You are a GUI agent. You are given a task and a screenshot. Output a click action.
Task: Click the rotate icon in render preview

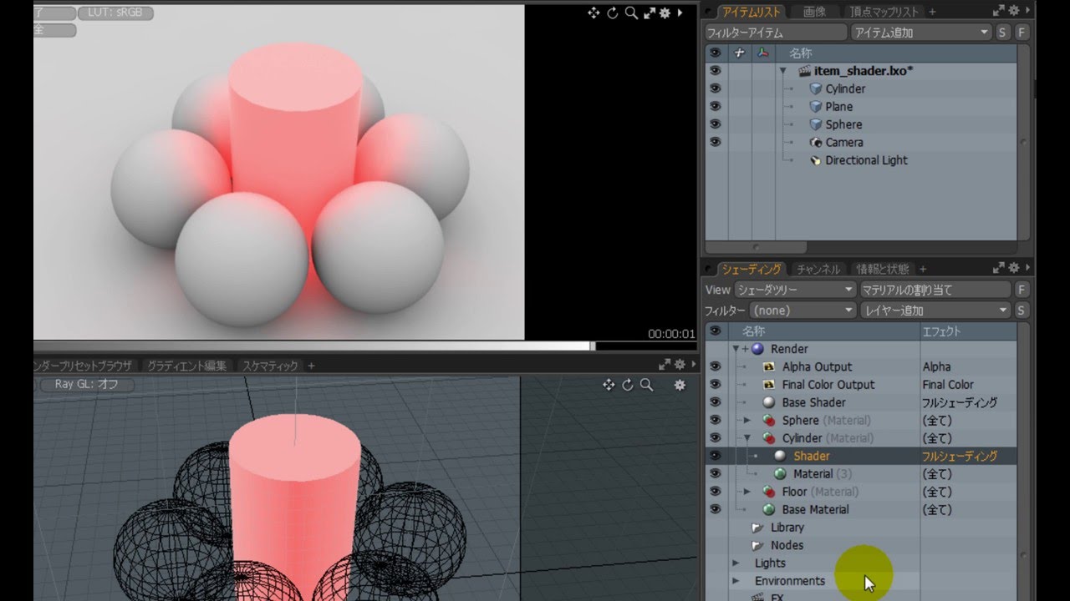pyautogui.click(x=613, y=13)
